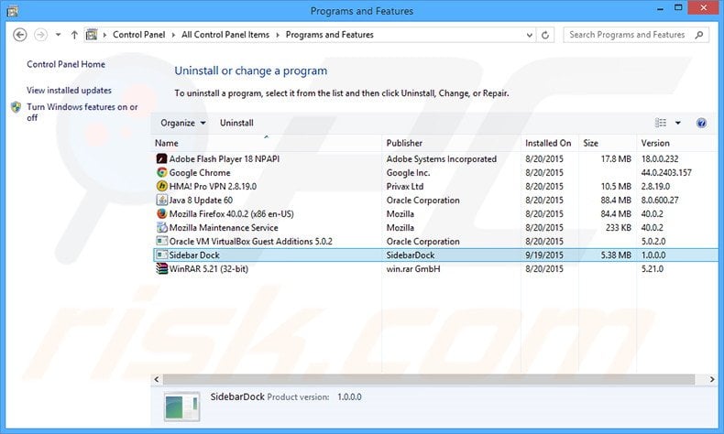
Task: Navigate to All Control Panel Items breadcrumb
Action: pyautogui.click(x=225, y=35)
